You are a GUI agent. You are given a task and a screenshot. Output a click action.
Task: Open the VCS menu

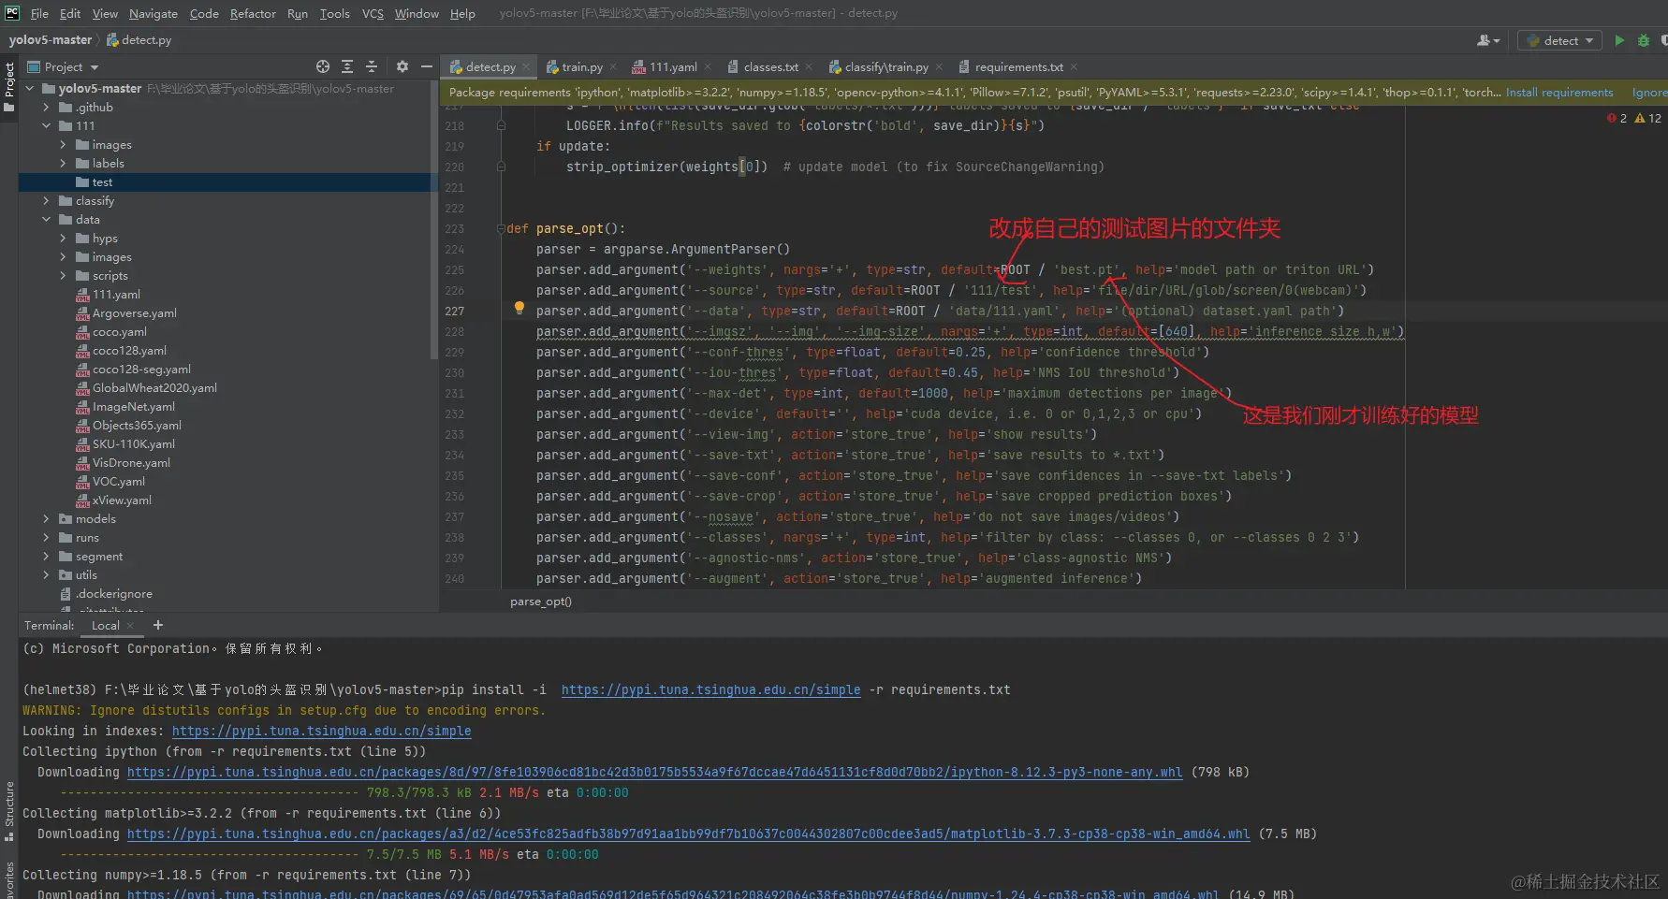[373, 13]
